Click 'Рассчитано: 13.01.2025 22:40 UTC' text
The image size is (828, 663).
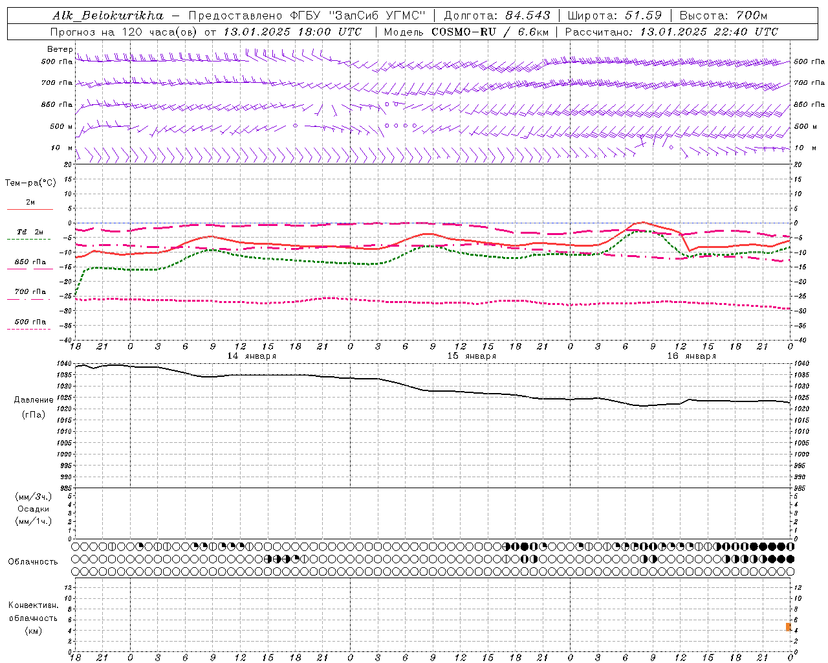671,32
